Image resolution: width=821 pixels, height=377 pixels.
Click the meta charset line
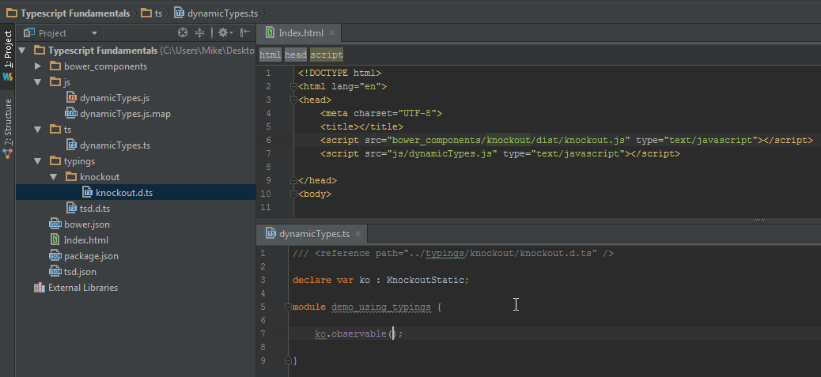coord(382,113)
